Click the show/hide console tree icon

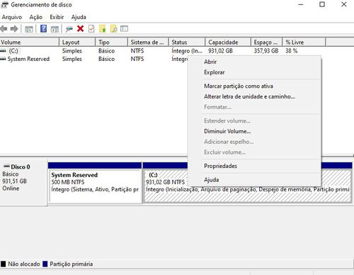pyautogui.click(x=29, y=29)
